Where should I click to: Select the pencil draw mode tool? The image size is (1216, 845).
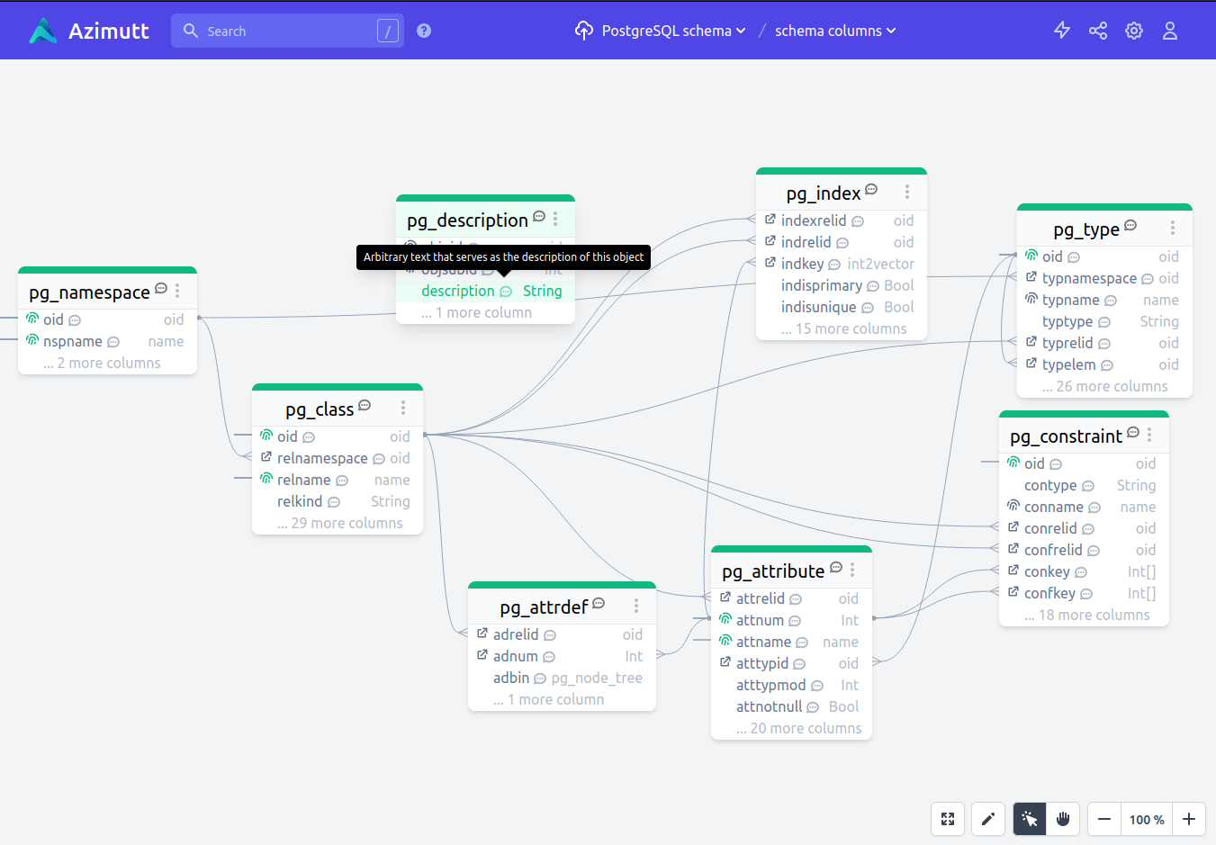pyautogui.click(x=987, y=819)
